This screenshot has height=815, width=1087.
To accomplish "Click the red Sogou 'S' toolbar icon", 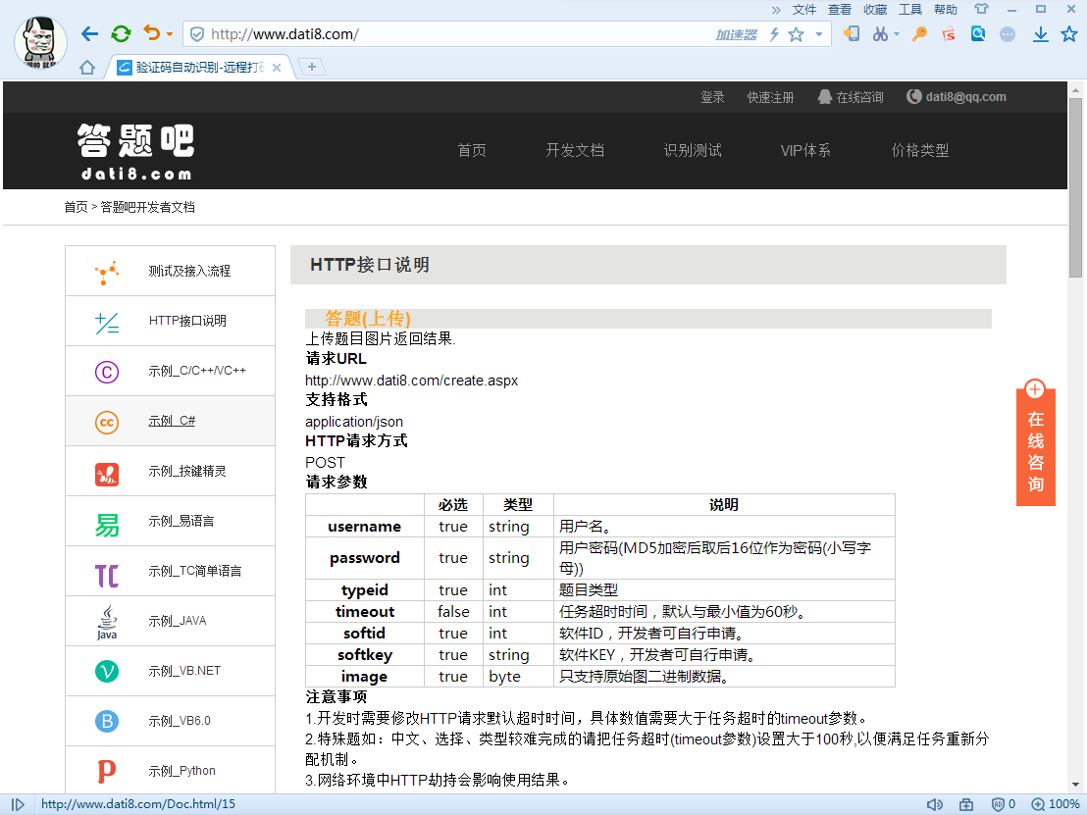I will coord(949,34).
